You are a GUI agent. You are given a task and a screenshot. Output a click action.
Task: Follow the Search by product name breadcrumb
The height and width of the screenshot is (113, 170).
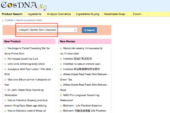coord(29,20)
